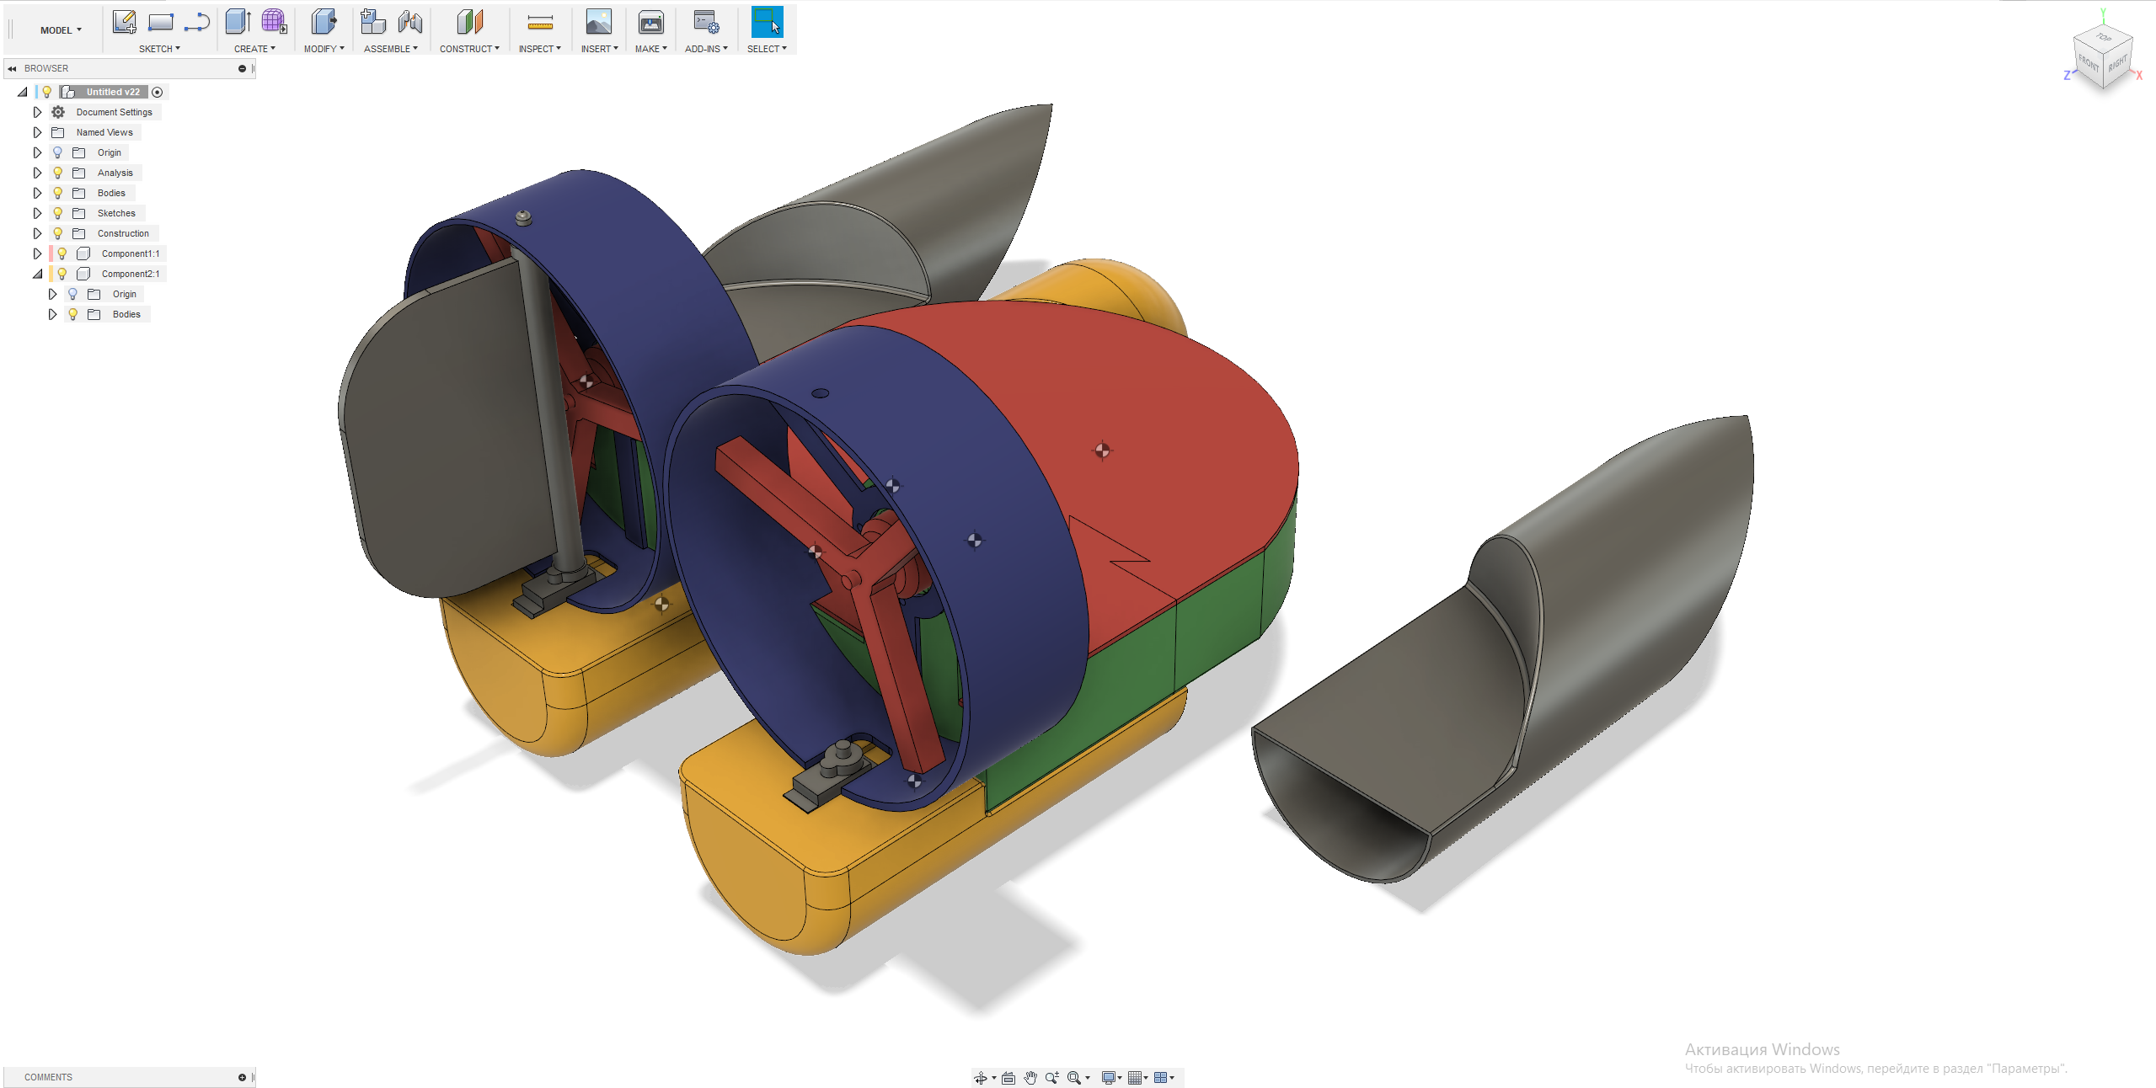Click the Viewports layout icon
2156x1088 pixels.
click(x=1161, y=1078)
